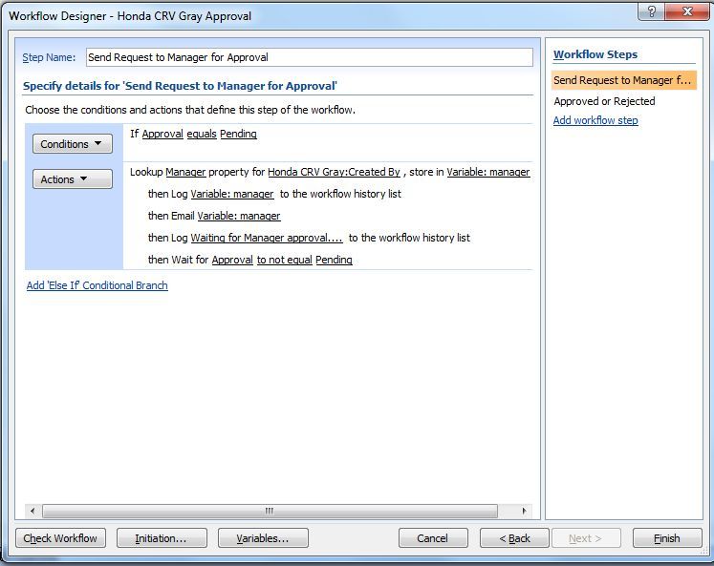This screenshot has height=566, width=714.
Task: Click 'Specify details for' heading text
Action: click(x=180, y=86)
